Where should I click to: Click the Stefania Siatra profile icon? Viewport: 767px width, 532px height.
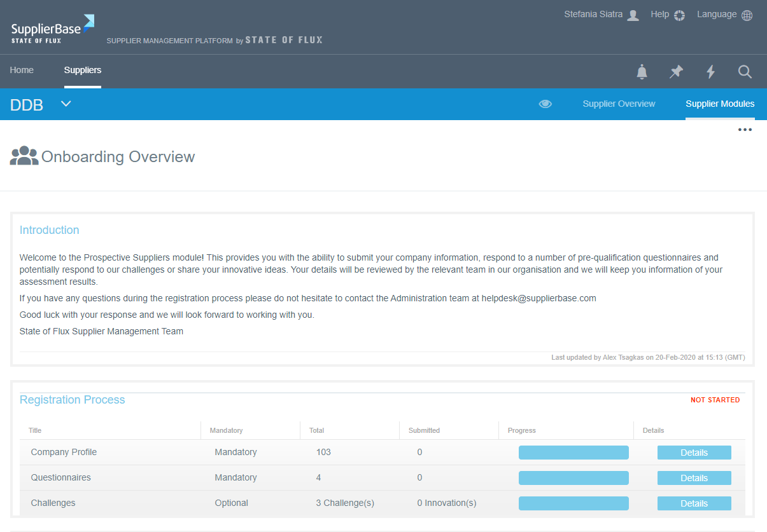pyautogui.click(x=633, y=15)
